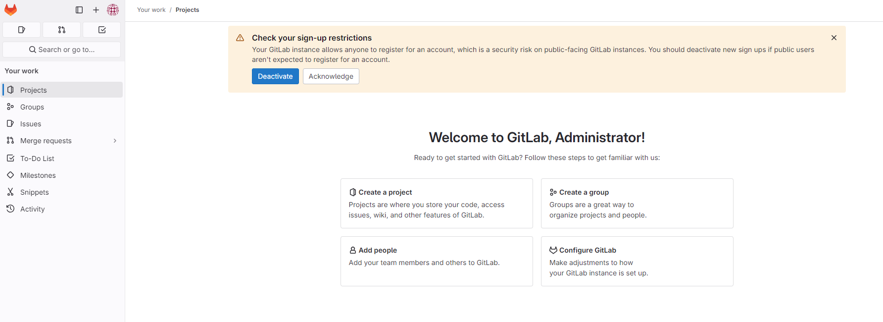Viewport: 883px width, 322px height.
Task: Click the GitLab fox logo
Action: 10,10
